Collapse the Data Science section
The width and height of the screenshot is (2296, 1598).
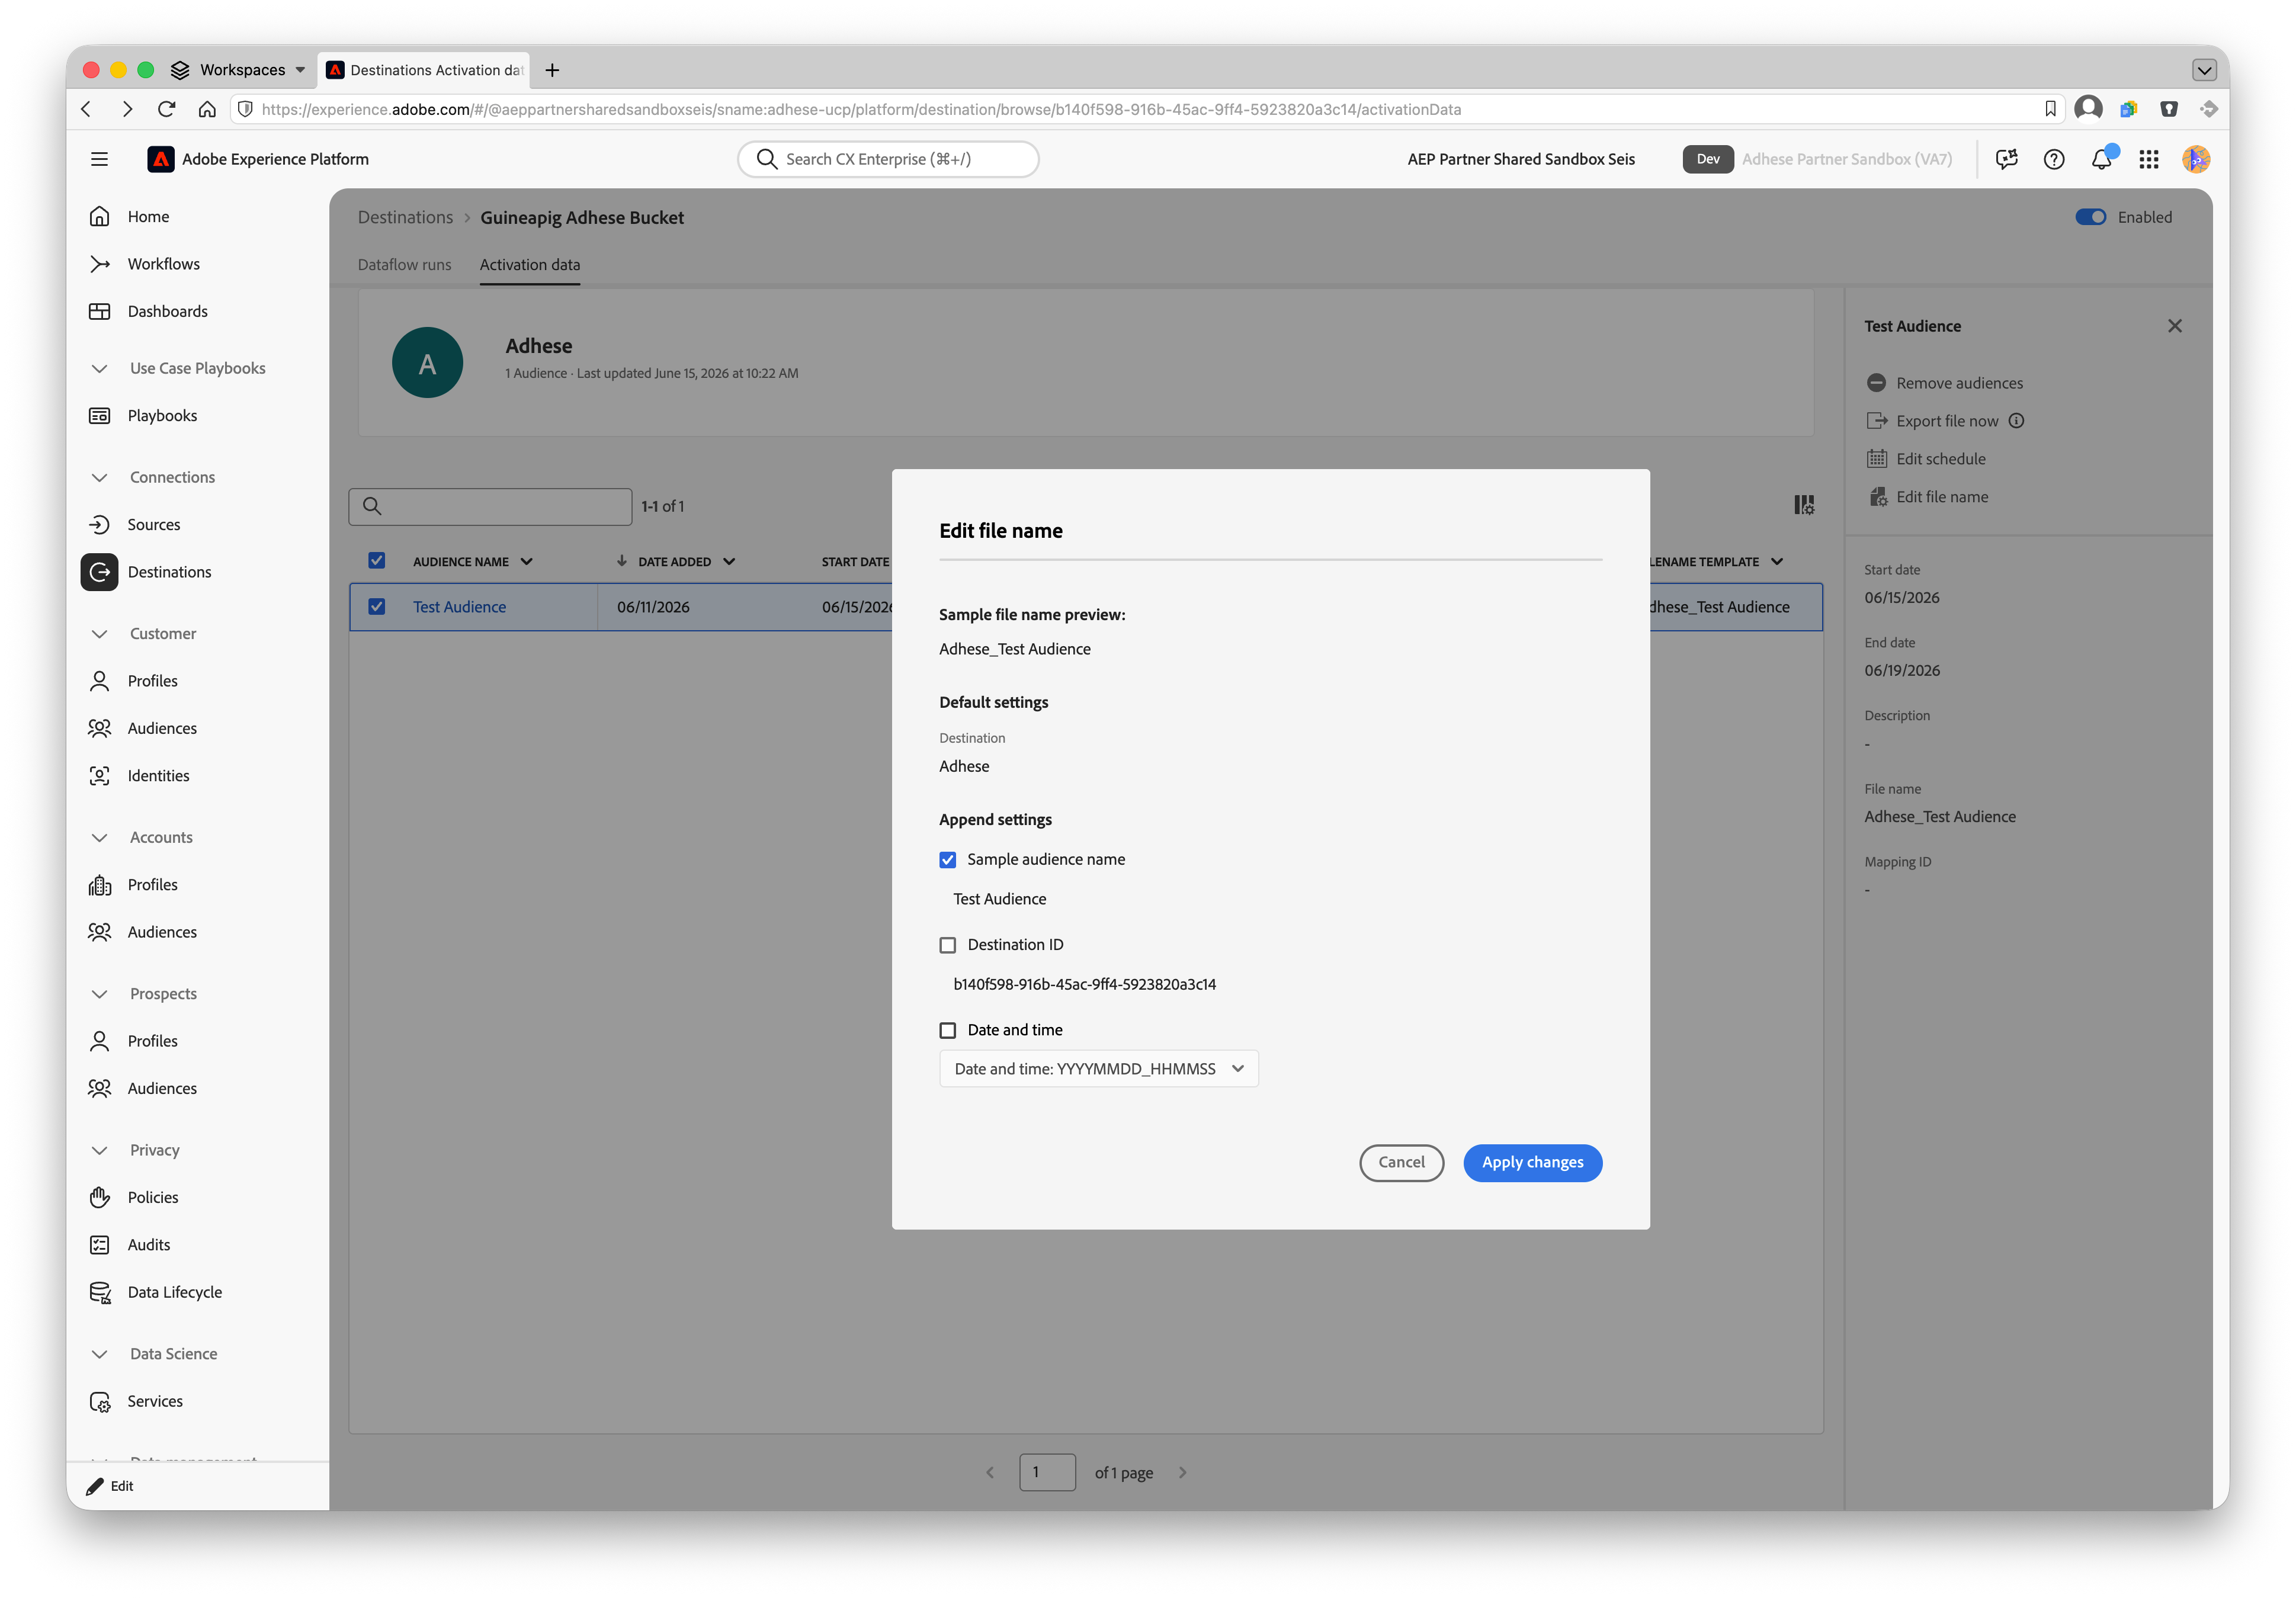point(99,1353)
